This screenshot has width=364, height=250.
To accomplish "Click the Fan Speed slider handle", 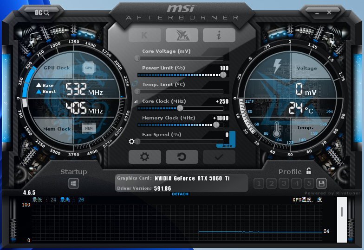I will 137,142.
